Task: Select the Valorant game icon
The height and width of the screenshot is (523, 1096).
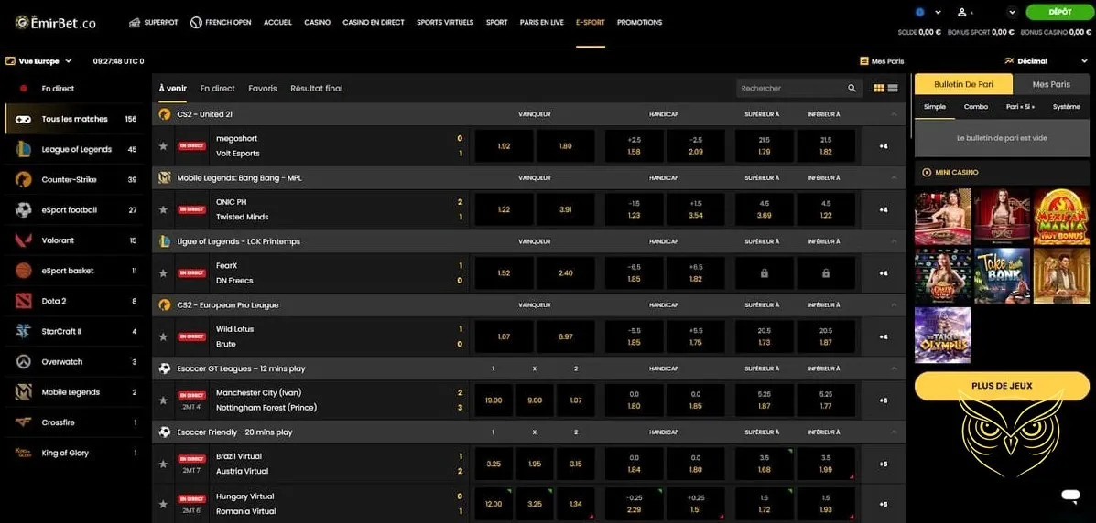Action: point(23,240)
